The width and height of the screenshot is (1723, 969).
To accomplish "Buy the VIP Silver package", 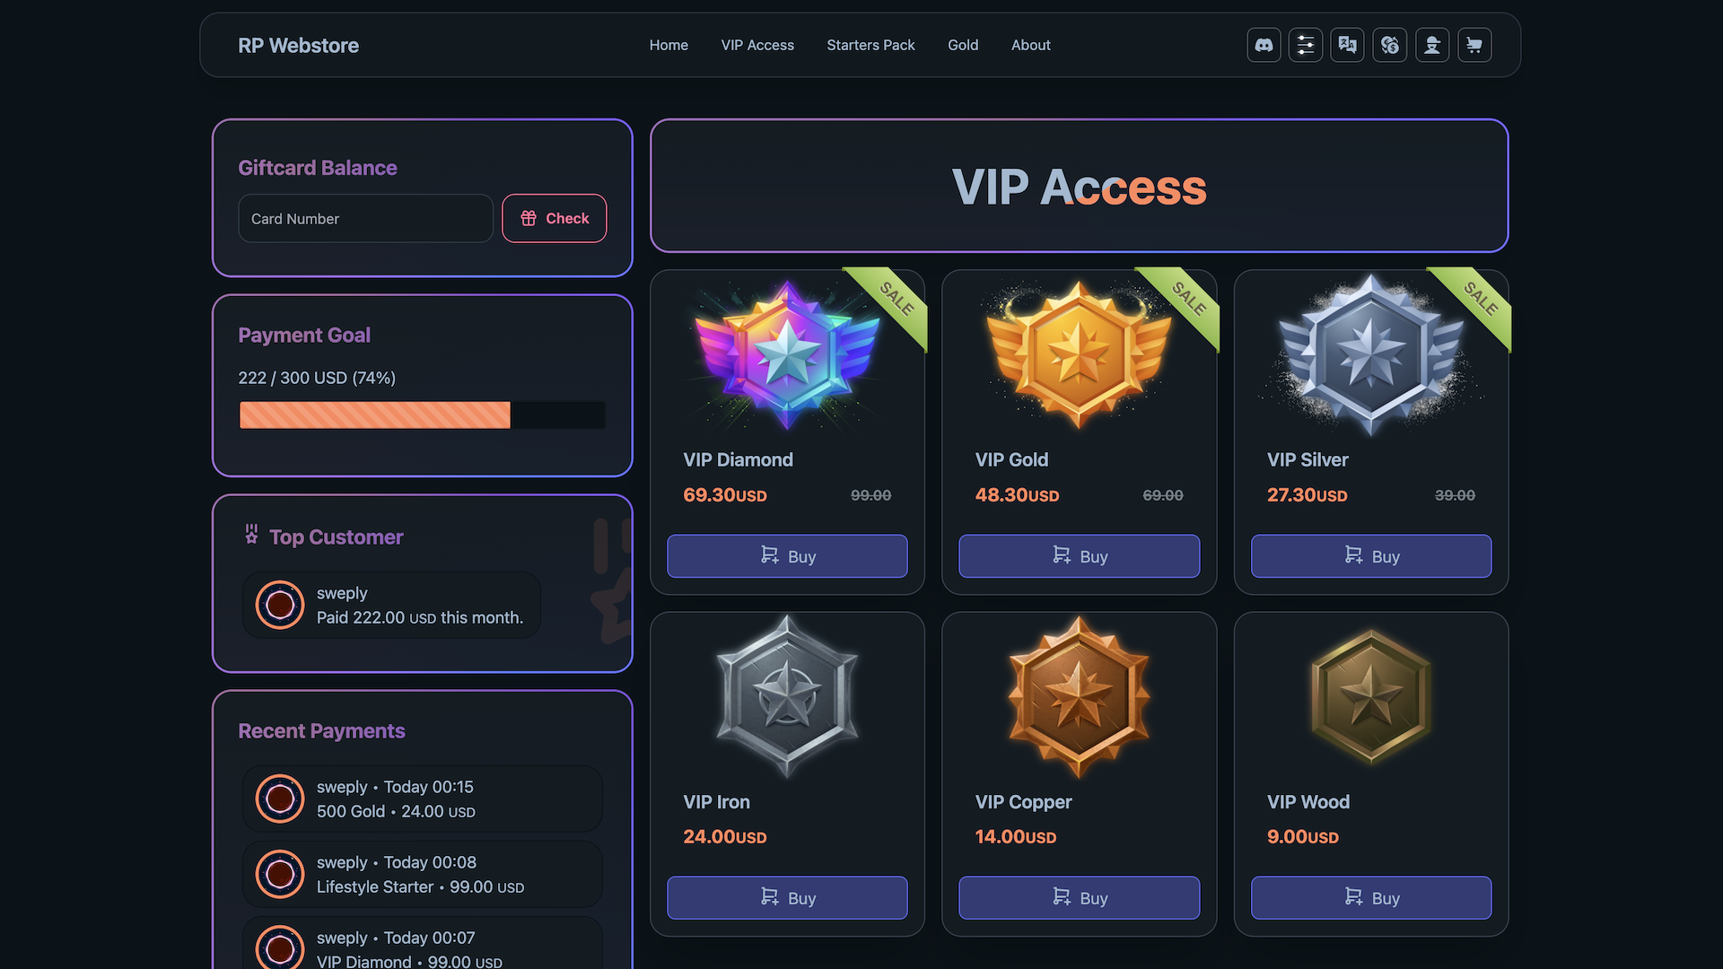I will tap(1371, 556).
